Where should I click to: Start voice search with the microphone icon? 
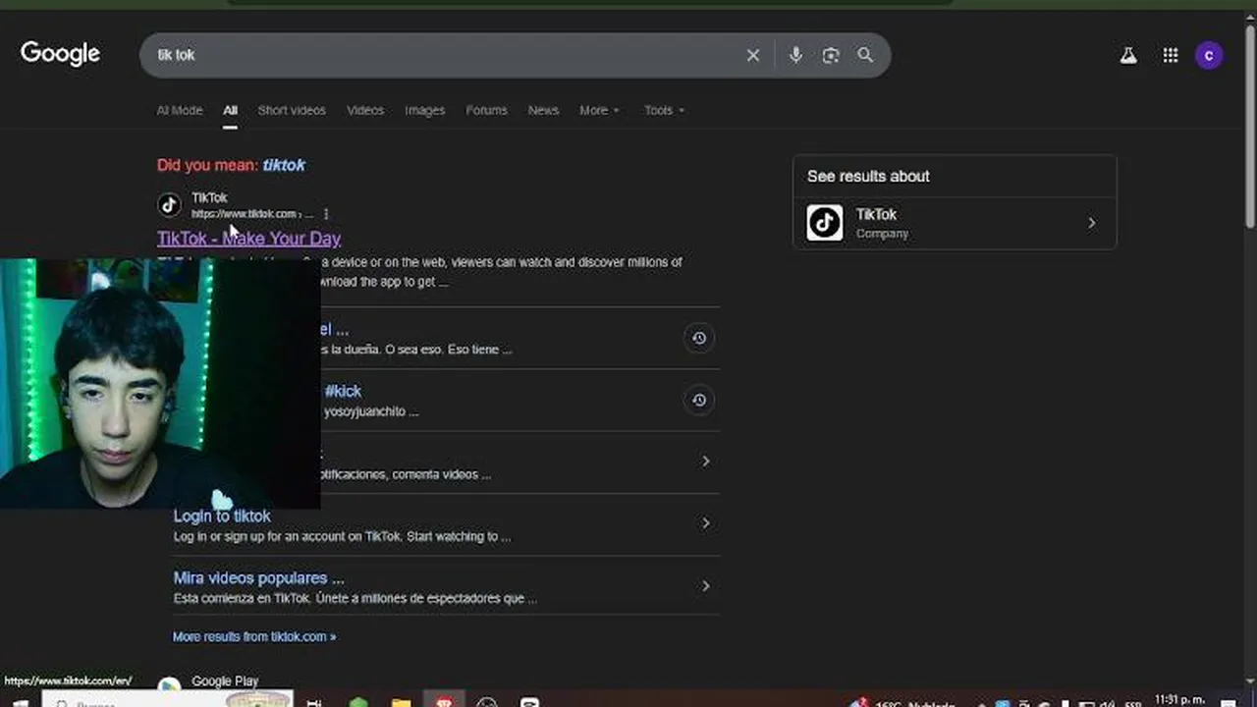click(795, 55)
